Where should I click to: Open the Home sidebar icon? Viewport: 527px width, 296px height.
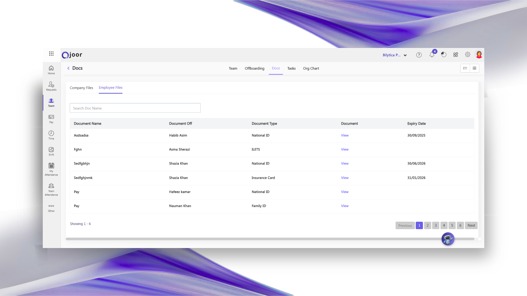click(51, 70)
